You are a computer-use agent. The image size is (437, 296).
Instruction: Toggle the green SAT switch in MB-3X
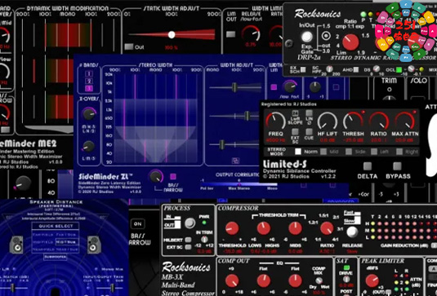[346, 267]
